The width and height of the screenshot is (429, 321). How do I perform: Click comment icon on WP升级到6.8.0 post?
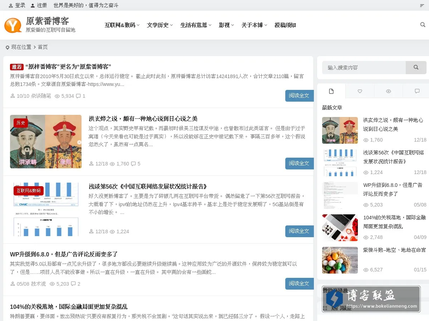73,284
